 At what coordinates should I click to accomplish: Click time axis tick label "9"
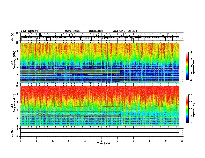(166, 141)
